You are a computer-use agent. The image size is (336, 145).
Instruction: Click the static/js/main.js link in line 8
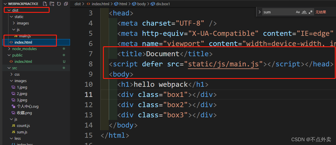pos(223,64)
